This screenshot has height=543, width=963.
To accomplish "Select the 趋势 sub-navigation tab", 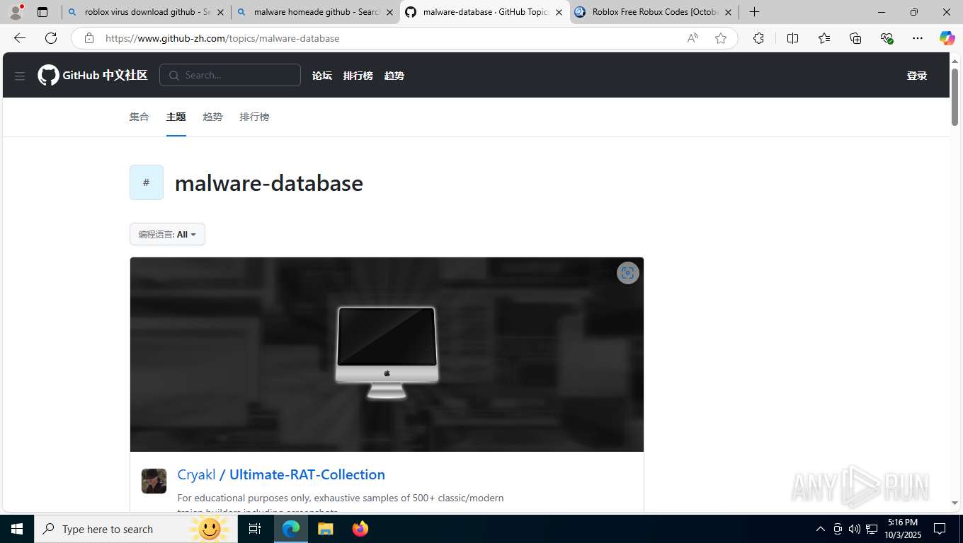I will tap(212, 117).
